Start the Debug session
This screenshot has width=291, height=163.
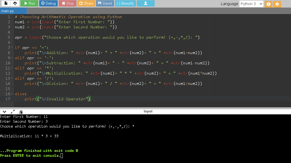point(48,3)
